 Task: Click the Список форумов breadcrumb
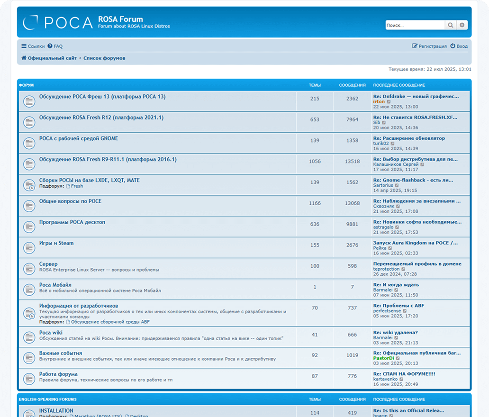pyautogui.click(x=104, y=58)
